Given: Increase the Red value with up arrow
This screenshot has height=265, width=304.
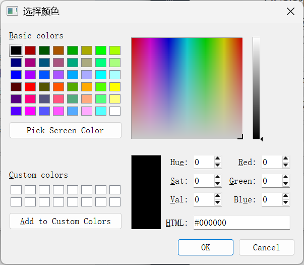Looking at the screenshot, I should click(285, 158).
